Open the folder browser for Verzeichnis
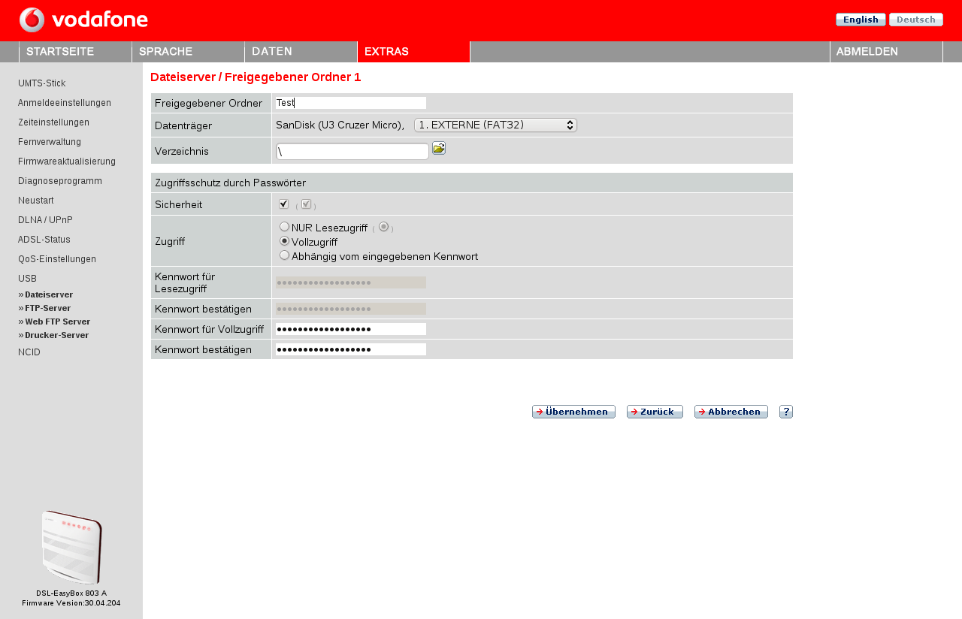 pos(439,149)
